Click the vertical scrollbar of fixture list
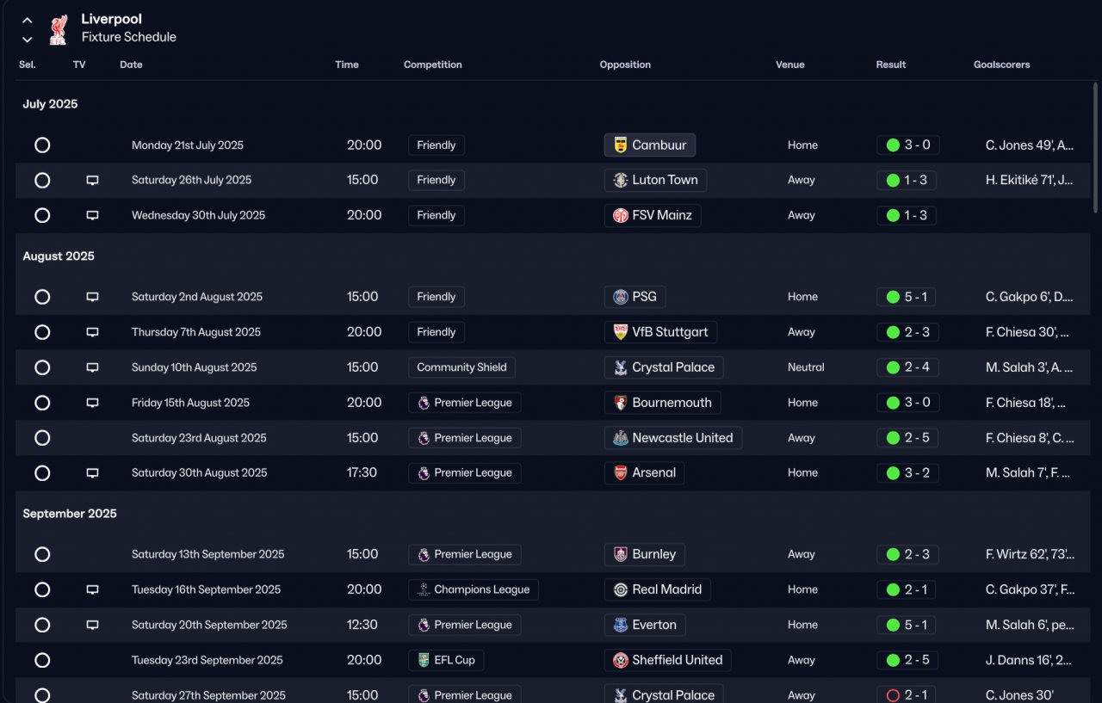This screenshot has height=703, width=1102. (x=1095, y=146)
